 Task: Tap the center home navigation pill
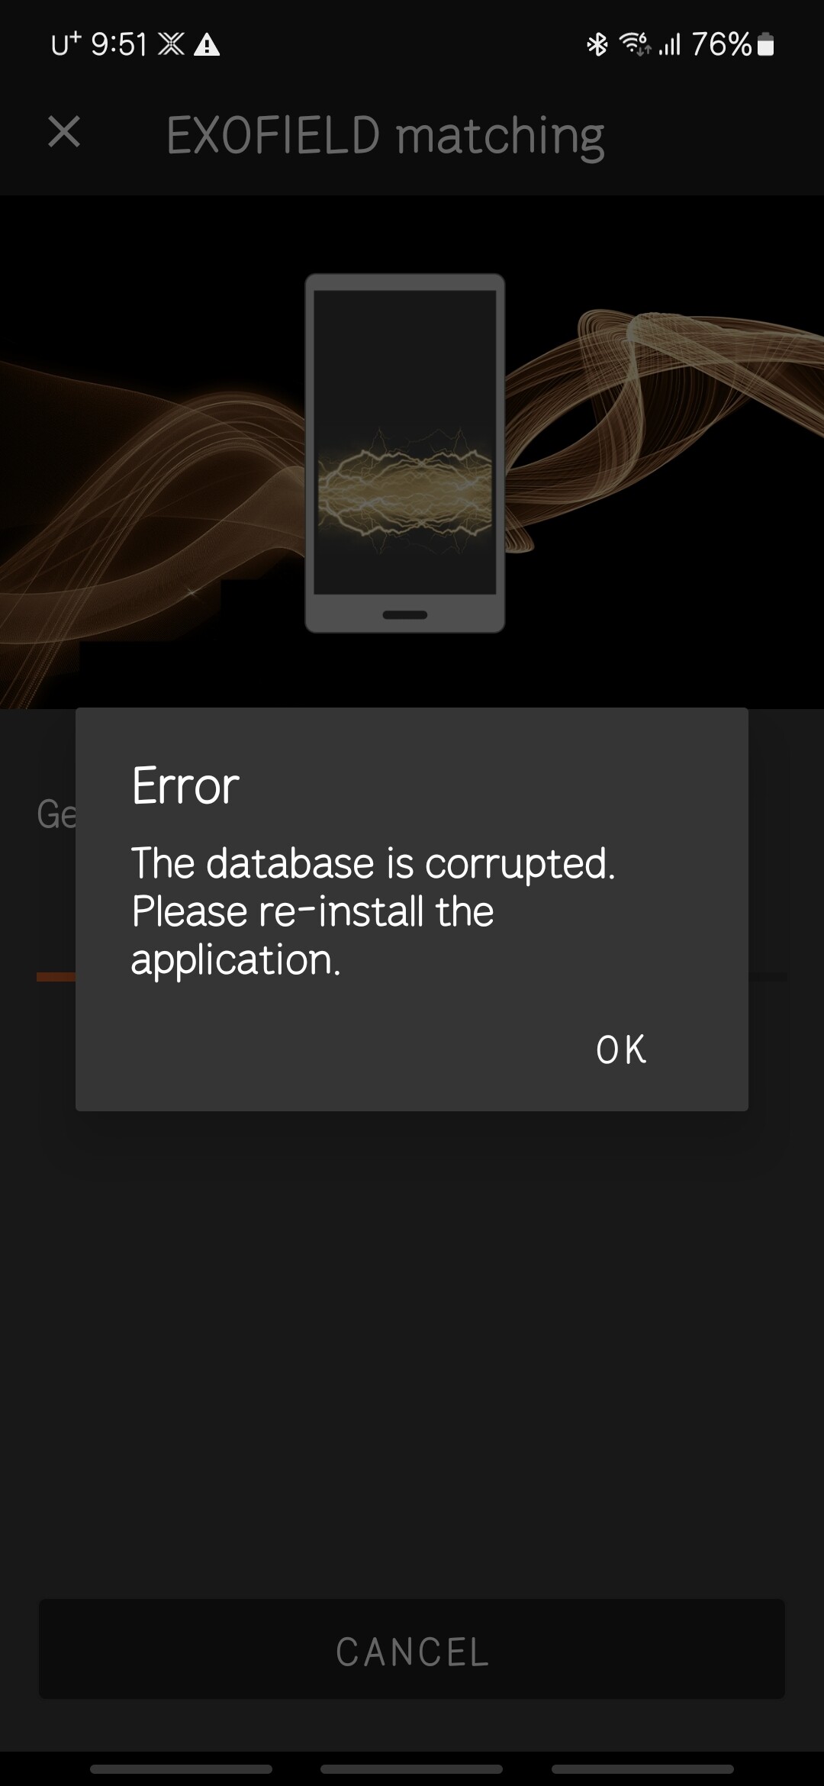point(411,1769)
